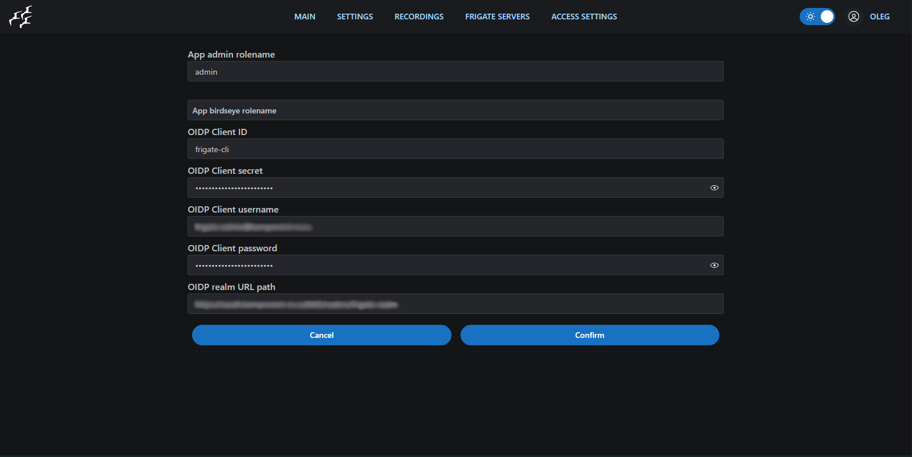Select the OIDP realm URL path input
The image size is (912, 457).
455,304
